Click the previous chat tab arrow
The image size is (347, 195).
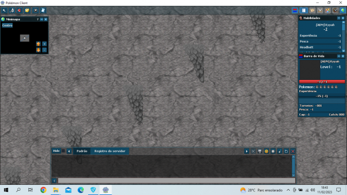tap(69, 151)
